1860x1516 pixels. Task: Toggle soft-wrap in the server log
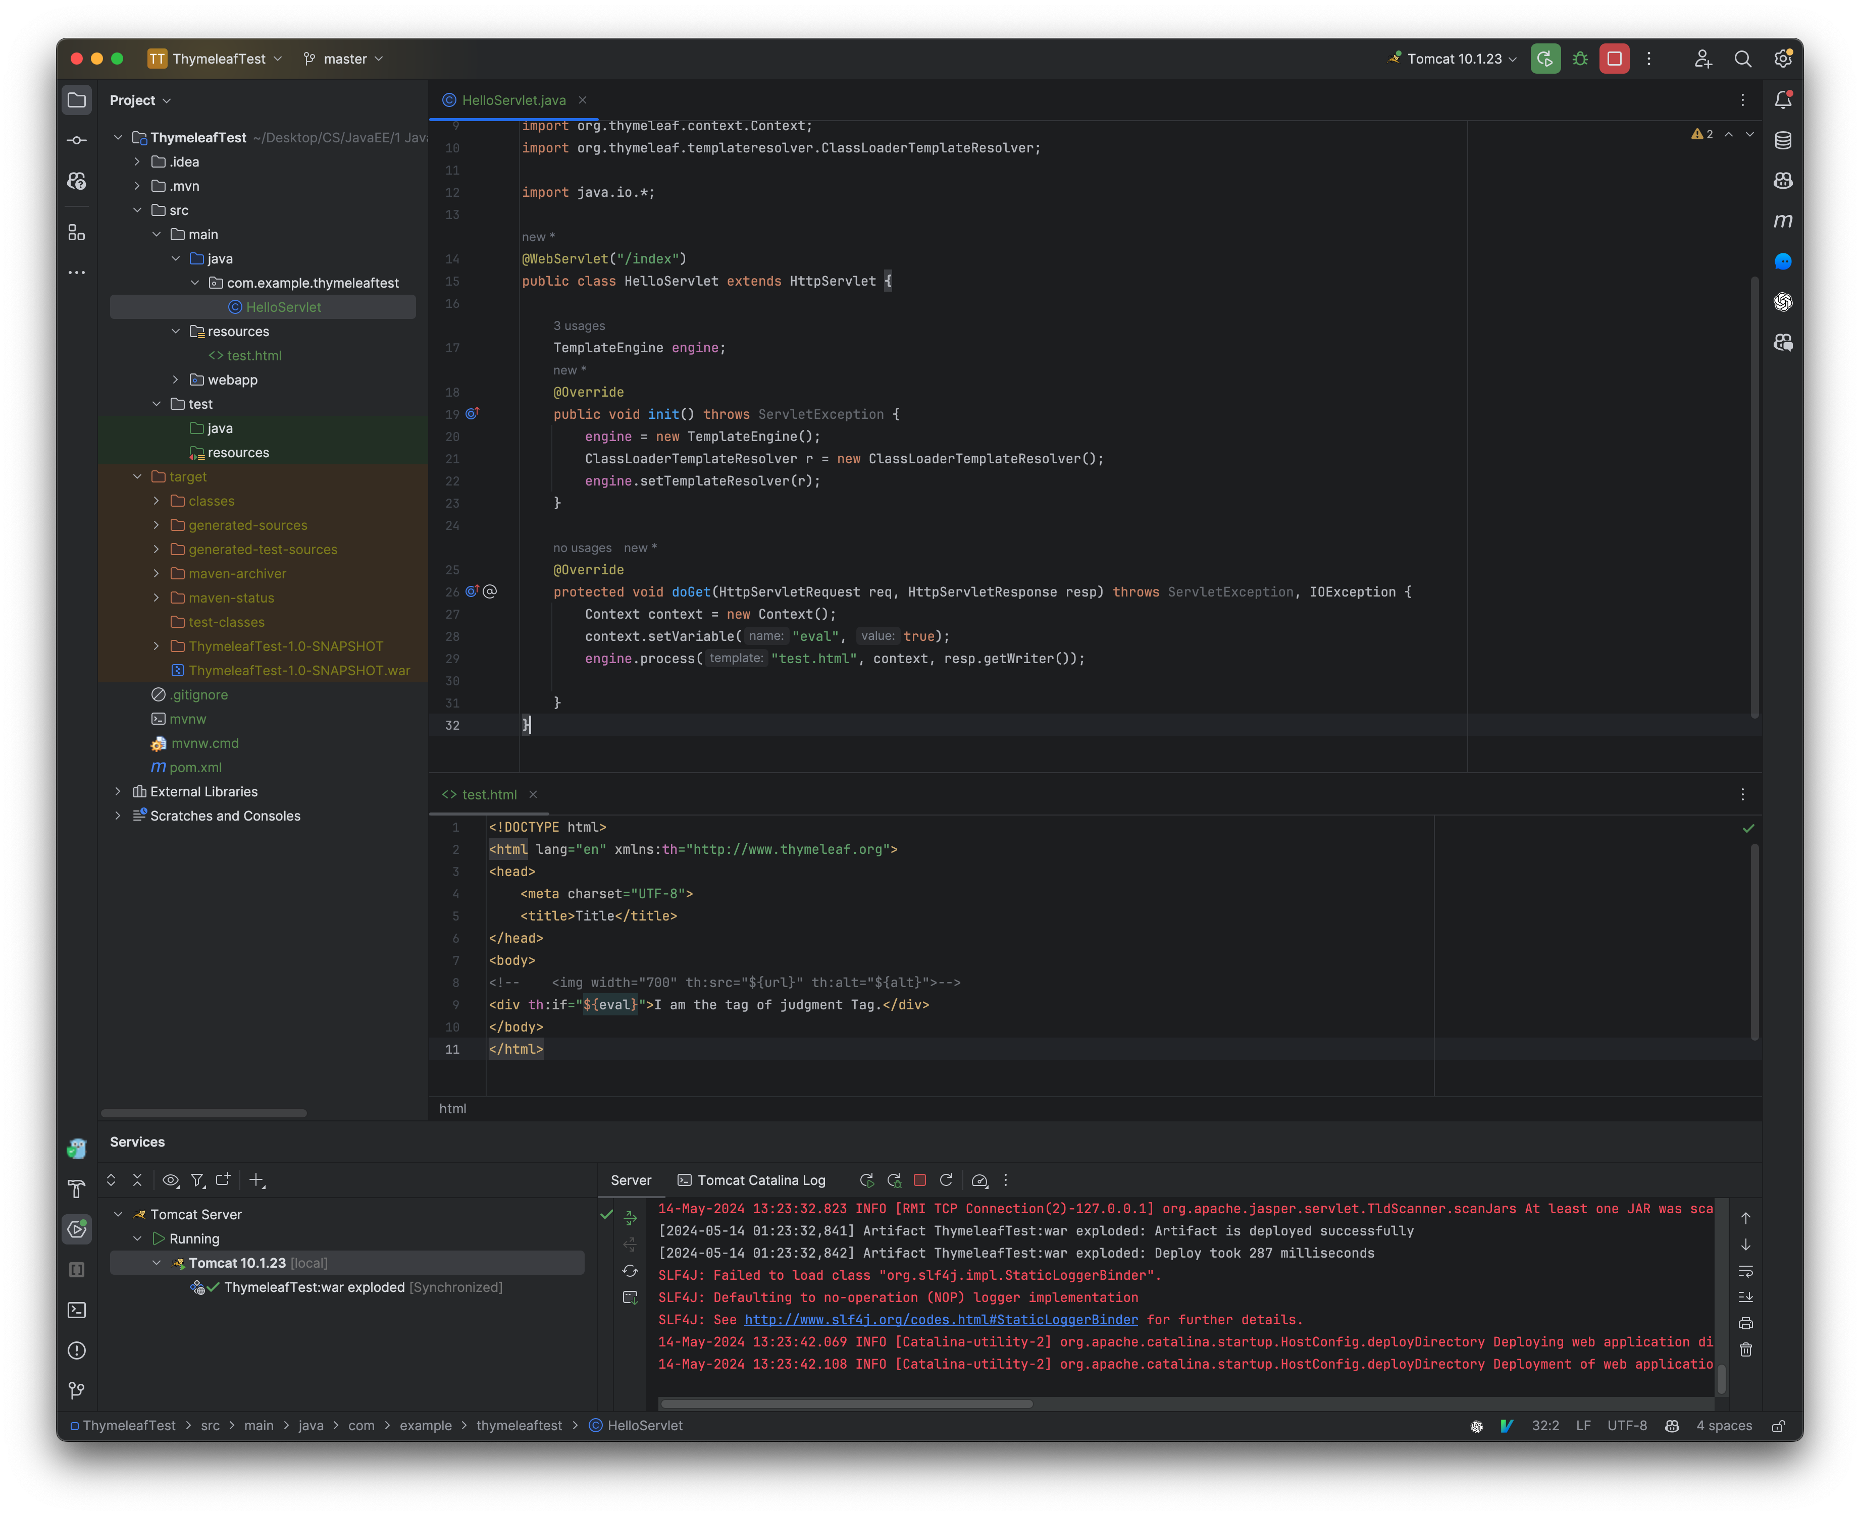pos(1746,1271)
